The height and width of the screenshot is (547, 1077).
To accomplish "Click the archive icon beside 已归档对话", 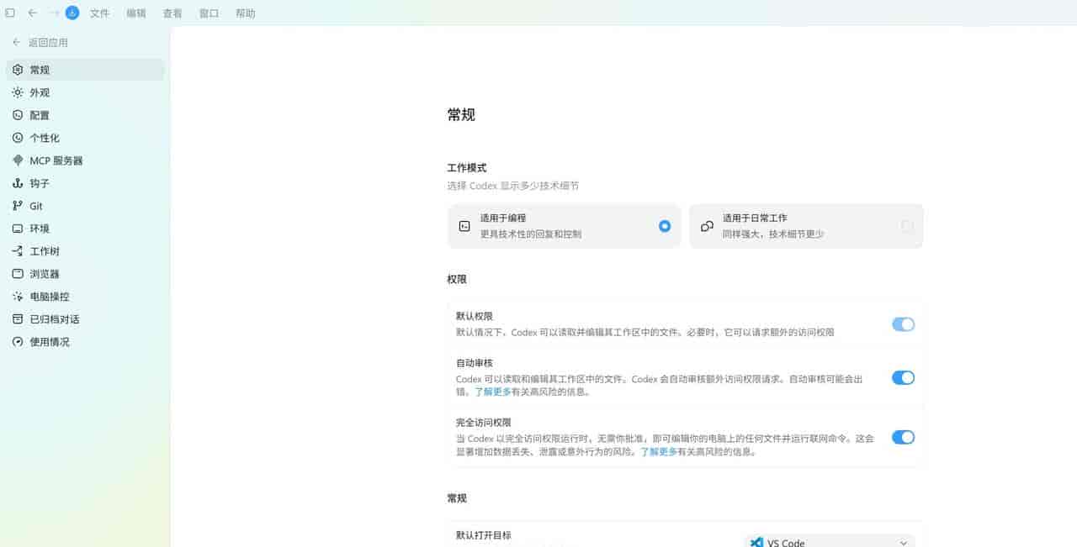I will (18, 319).
